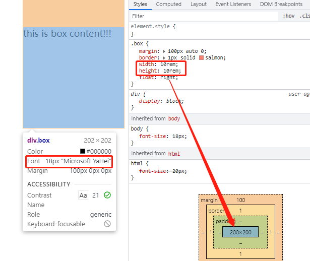Image resolution: width=310 pixels, height=261 pixels.
Task: Click the 'html' inherited-from link
Action: pyautogui.click(x=174, y=153)
